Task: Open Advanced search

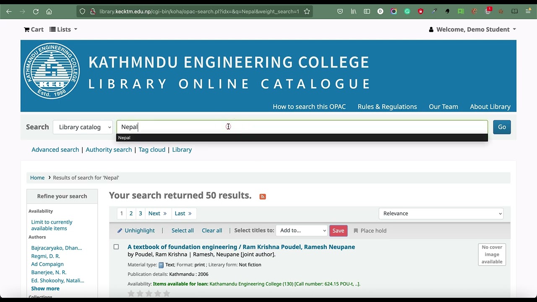Action: (x=55, y=150)
